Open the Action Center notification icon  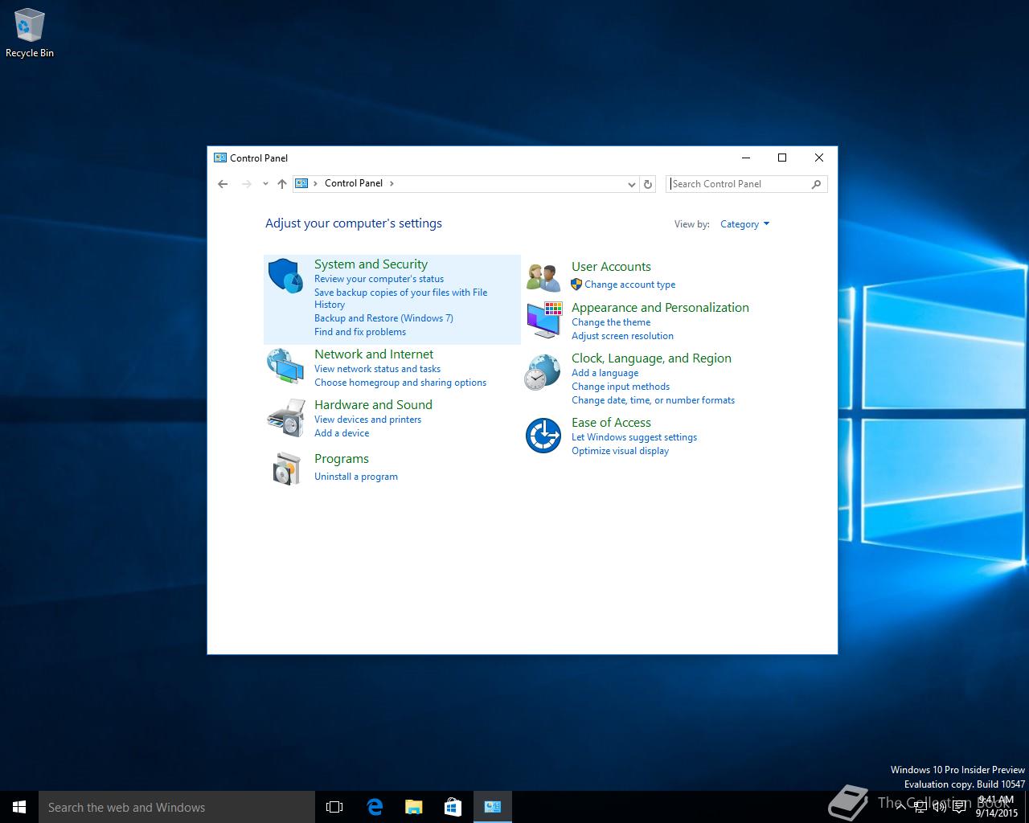959,807
